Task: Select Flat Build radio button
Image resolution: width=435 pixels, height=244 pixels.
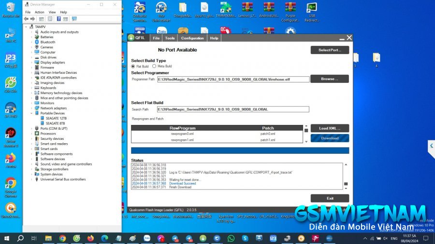Action: point(133,67)
